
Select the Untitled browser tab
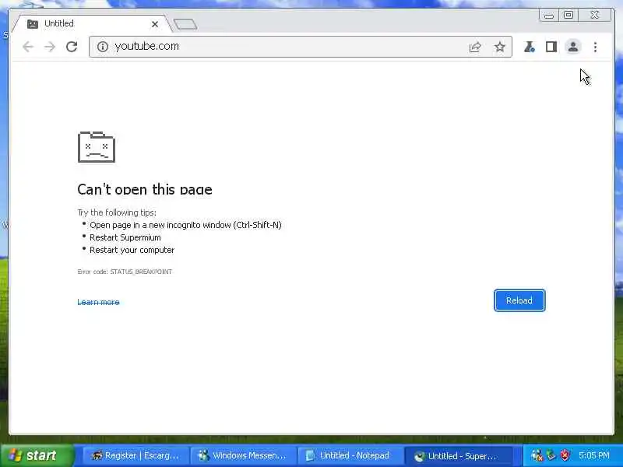(92, 24)
